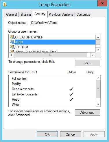The height and width of the screenshot is (142, 109).
Task: Click the Full control permission row
Action: 52,79
